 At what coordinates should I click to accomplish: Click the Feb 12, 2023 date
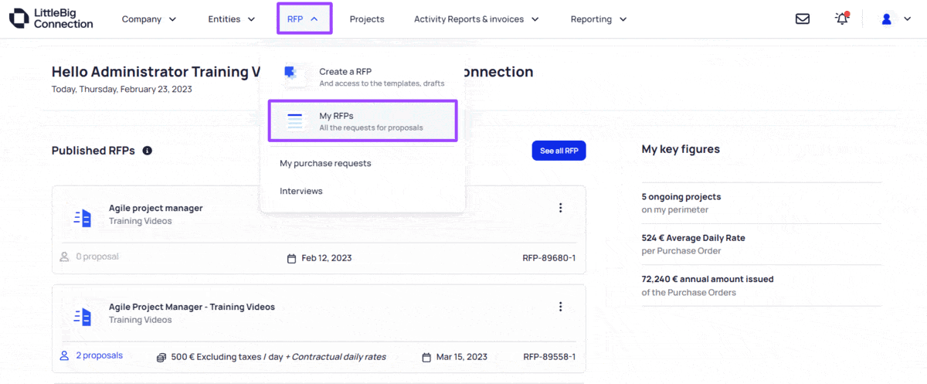[327, 258]
